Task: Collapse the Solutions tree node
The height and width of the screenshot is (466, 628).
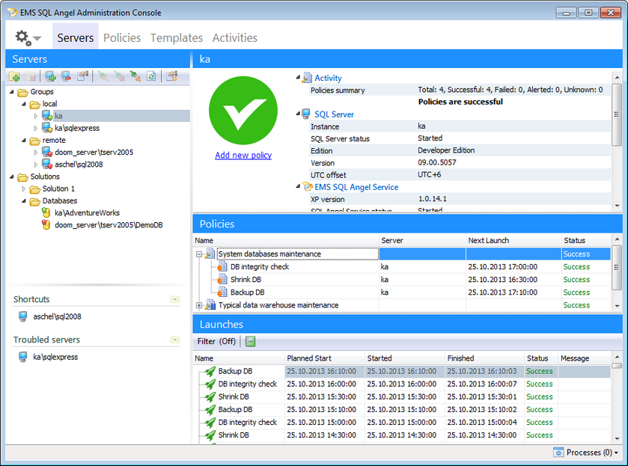Action: (12, 177)
